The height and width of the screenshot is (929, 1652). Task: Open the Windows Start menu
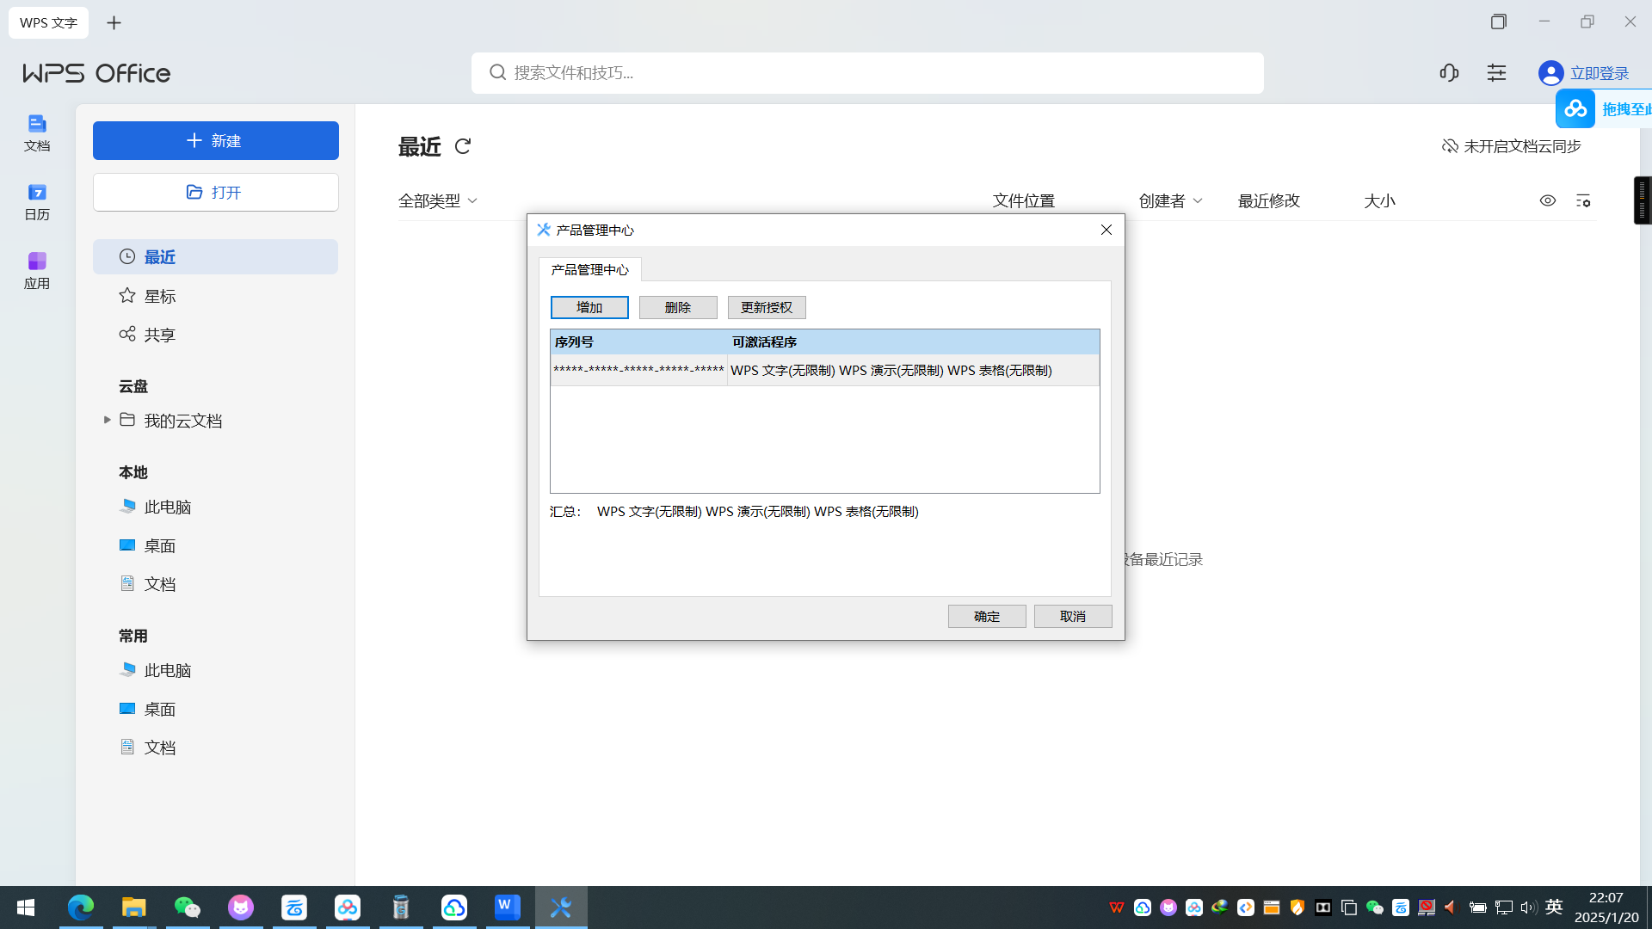(x=26, y=907)
